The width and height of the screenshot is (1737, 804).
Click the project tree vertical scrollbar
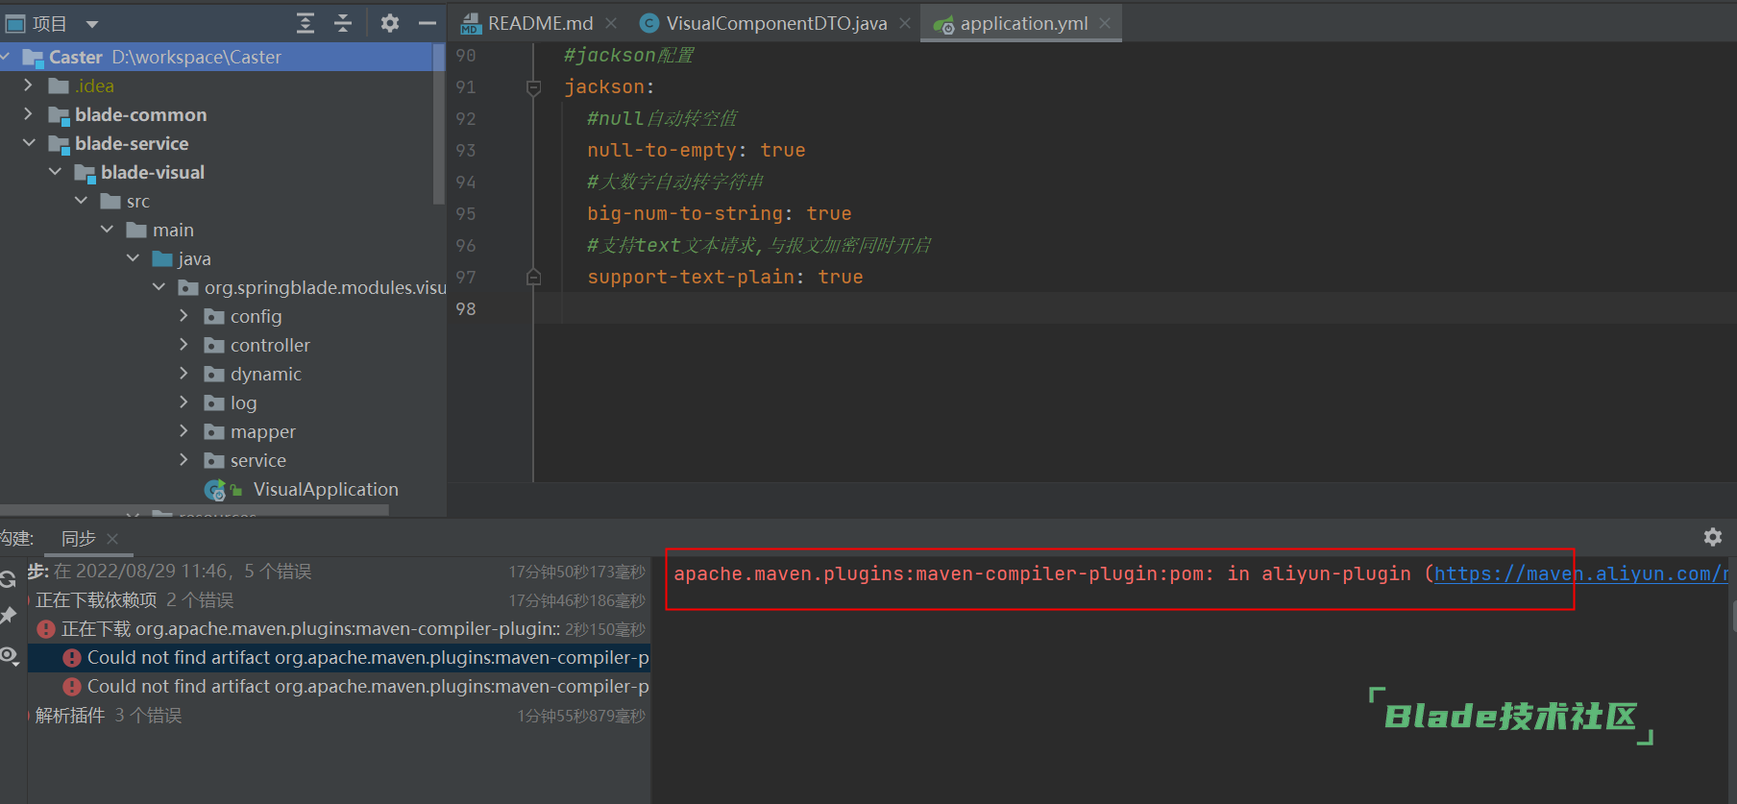coord(439,123)
